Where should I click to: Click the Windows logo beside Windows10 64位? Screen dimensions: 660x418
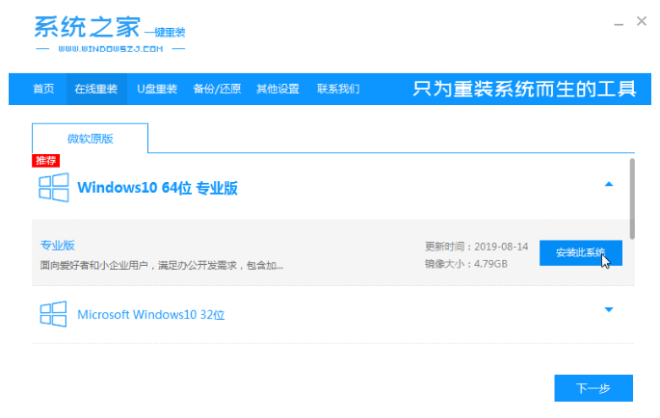(53, 186)
